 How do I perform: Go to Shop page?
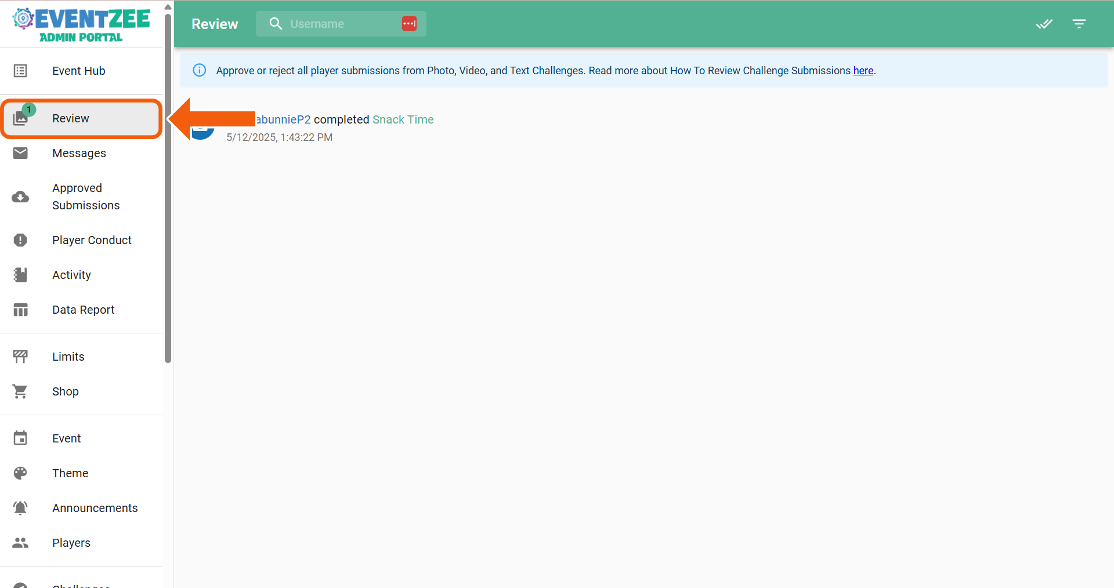point(81,391)
